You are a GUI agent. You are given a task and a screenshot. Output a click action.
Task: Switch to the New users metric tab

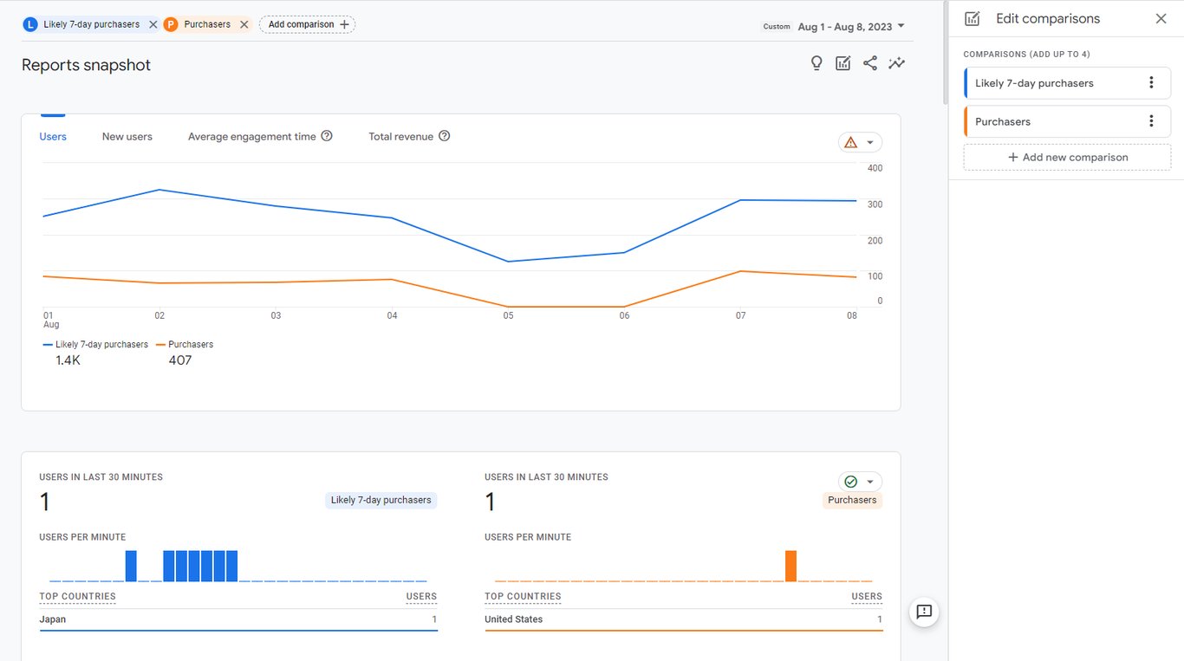[x=127, y=136]
